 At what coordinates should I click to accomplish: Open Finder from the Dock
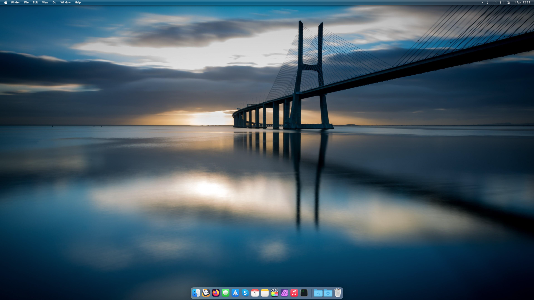click(x=196, y=293)
